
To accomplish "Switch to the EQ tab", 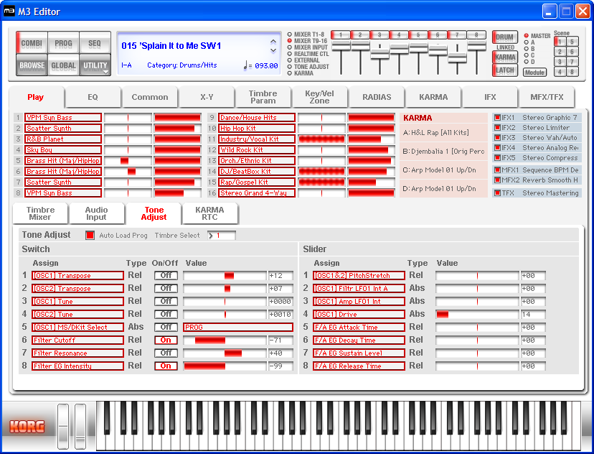I will click(x=93, y=97).
